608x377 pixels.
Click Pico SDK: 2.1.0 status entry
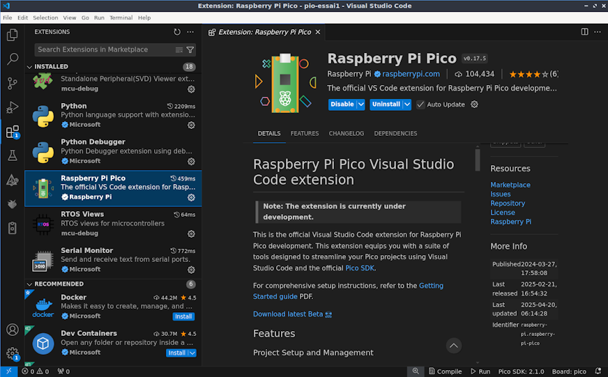point(521,371)
